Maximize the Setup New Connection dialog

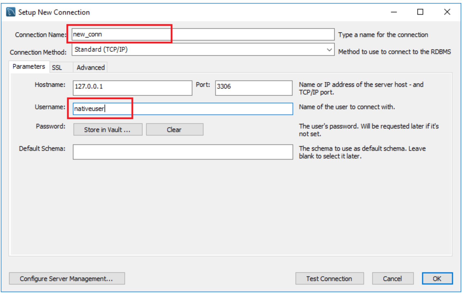pos(420,12)
